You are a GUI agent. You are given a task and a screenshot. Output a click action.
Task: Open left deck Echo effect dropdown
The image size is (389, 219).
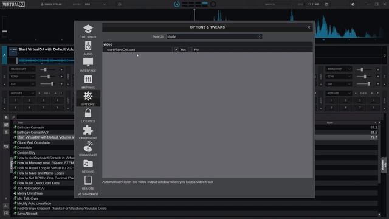click(x=22, y=77)
